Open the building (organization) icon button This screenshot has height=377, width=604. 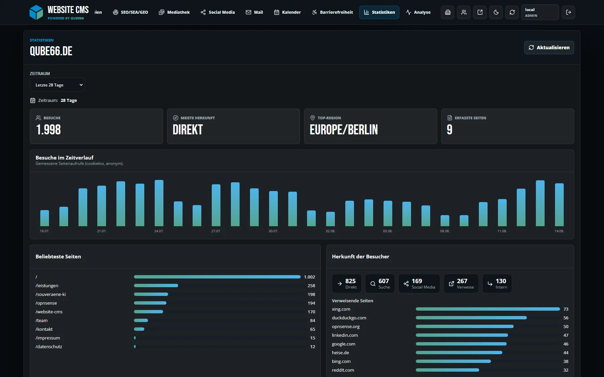pos(448,12)
